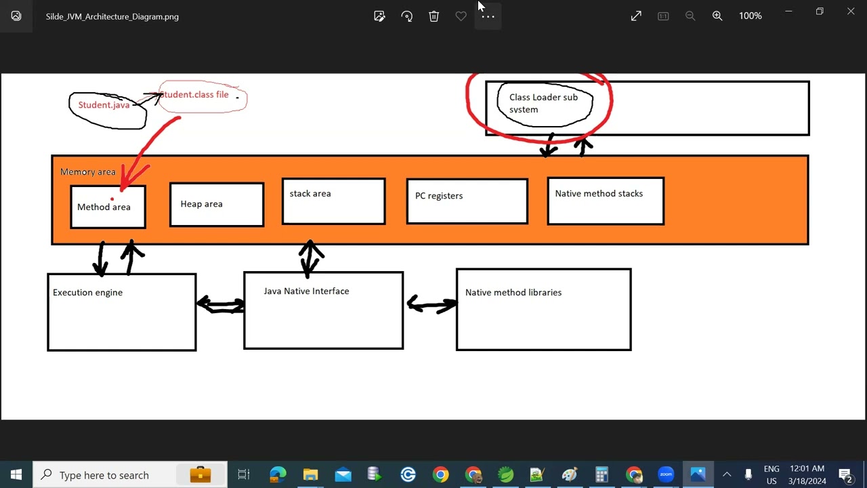The width and height of the screenshot is (867, 488).
Task: Click the 'Native method libraries' box
Action: (x=544, y=310)
